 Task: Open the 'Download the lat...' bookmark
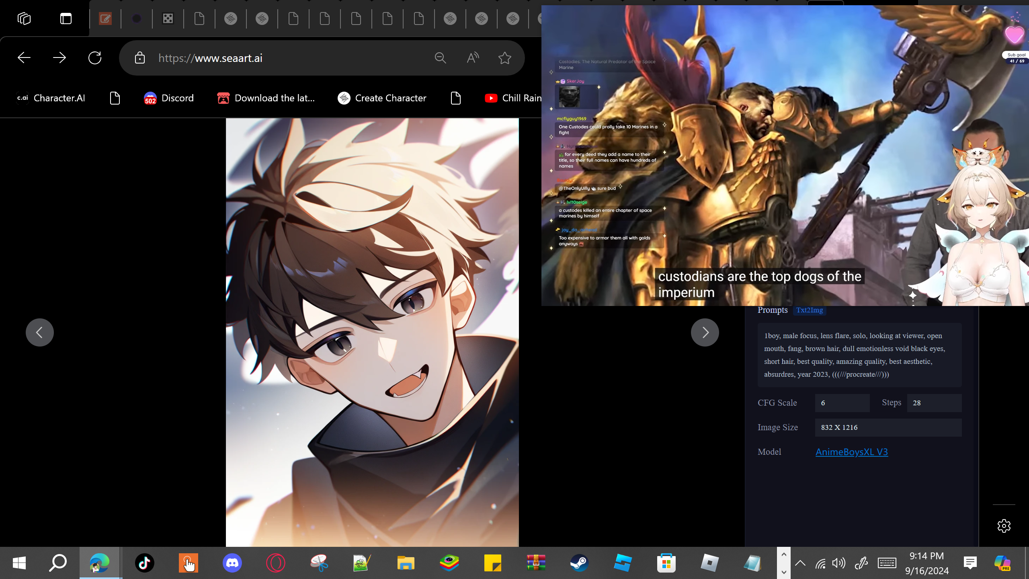click(x=266, y=98)
